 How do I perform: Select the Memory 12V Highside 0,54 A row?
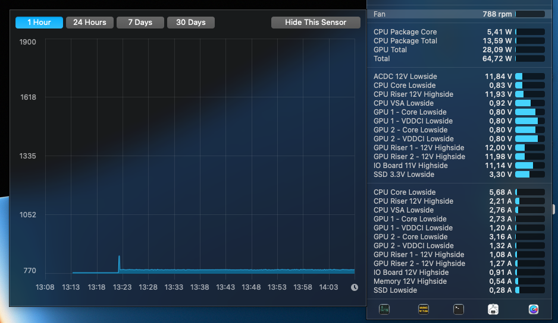459,281
